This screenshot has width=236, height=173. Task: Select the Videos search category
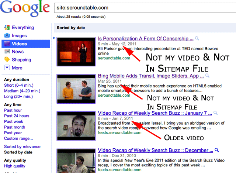click(20, 44)
